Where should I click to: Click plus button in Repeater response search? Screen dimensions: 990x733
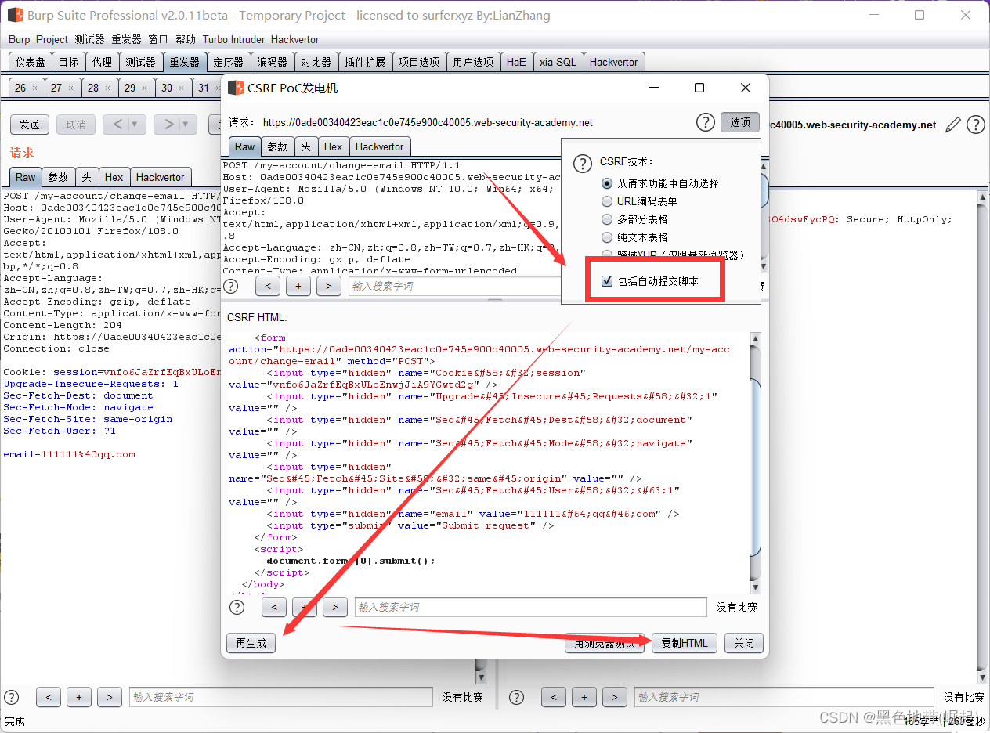[x=584, y=697]
